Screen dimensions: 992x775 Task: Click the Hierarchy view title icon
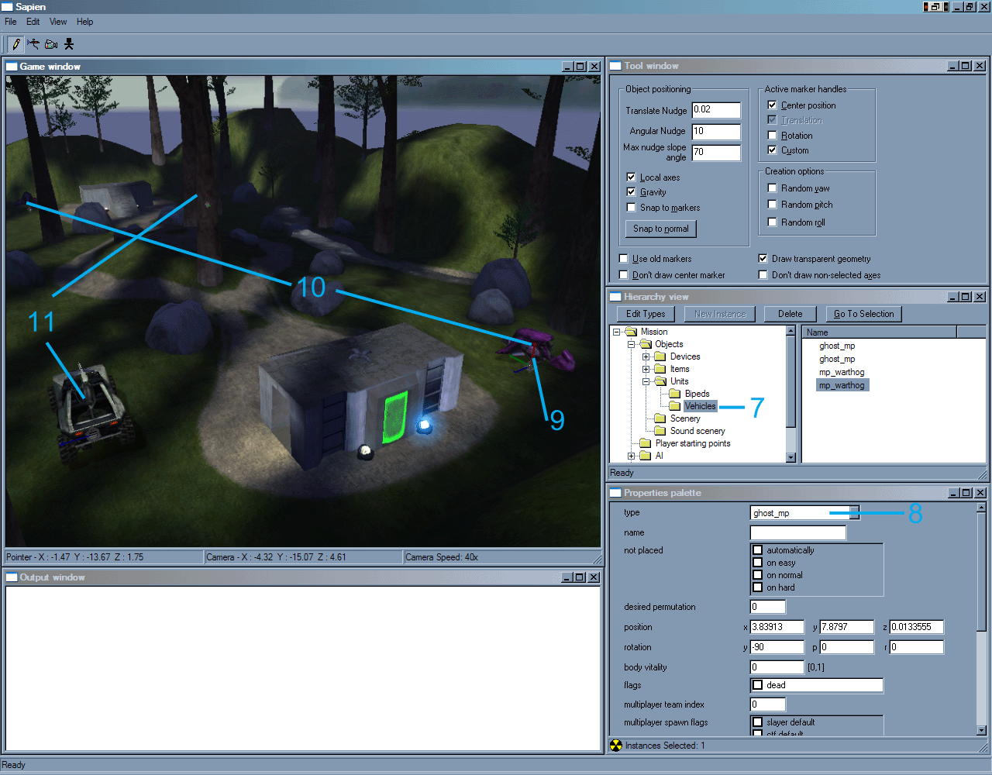point(615,297)
